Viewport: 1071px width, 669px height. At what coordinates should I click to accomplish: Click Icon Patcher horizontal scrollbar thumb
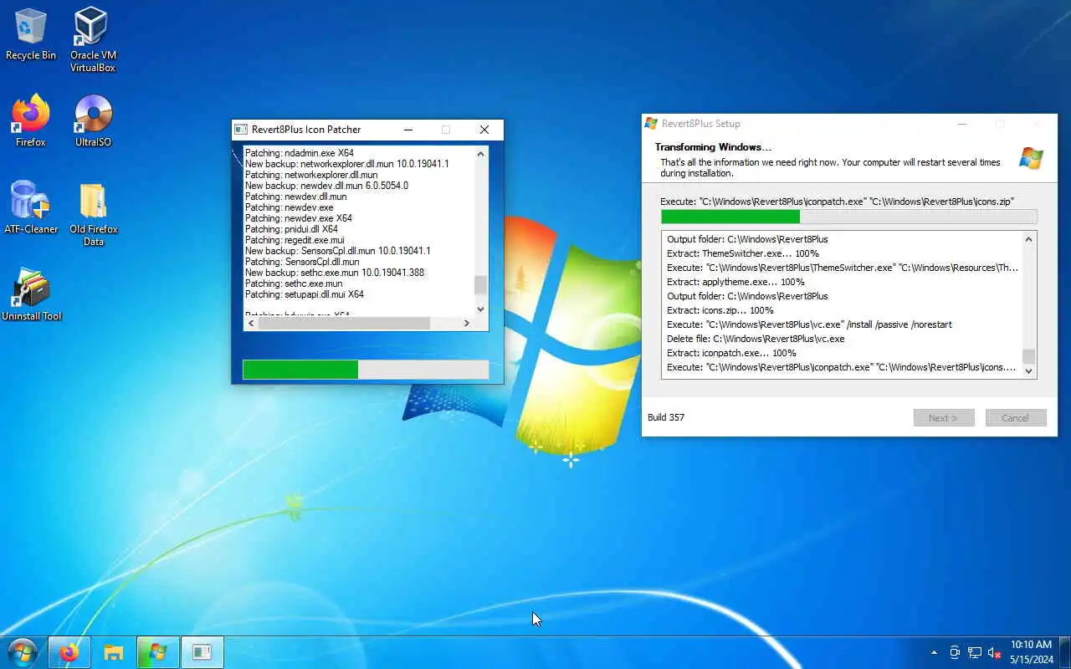344,323
